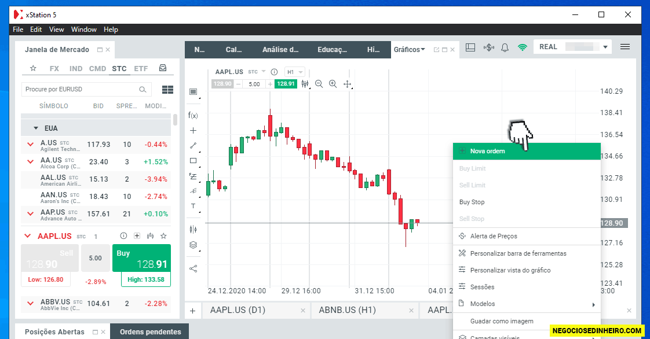Open AAPL.US chart icon in Market Watch
Screen dimensions: 650x339
tap(151, 236)
